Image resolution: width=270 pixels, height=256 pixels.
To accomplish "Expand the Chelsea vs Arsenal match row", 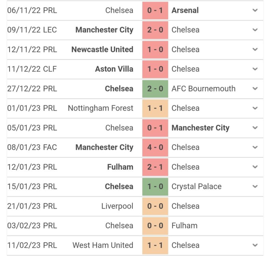I will [x=255, y=10].
